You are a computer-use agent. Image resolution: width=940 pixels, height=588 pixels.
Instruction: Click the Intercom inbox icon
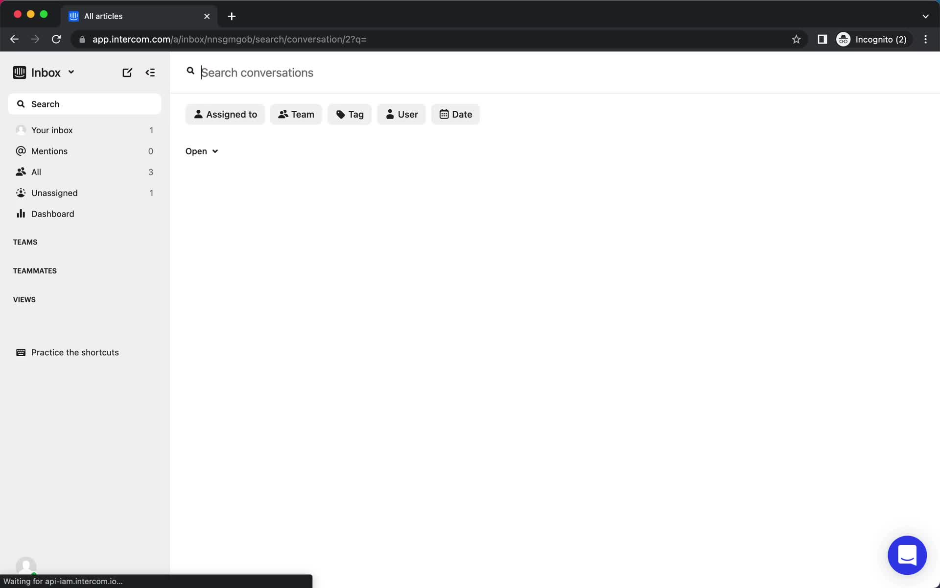click(x=19, y=72)
